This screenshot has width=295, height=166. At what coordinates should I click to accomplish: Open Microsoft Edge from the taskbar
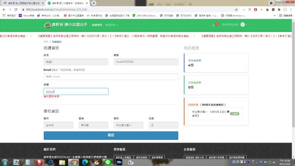click(x=85, y=162)
